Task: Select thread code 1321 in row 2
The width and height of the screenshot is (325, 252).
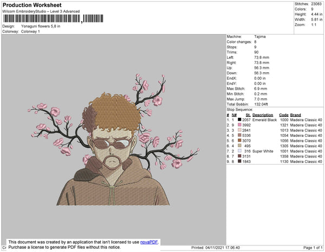Action: [284, 125]
